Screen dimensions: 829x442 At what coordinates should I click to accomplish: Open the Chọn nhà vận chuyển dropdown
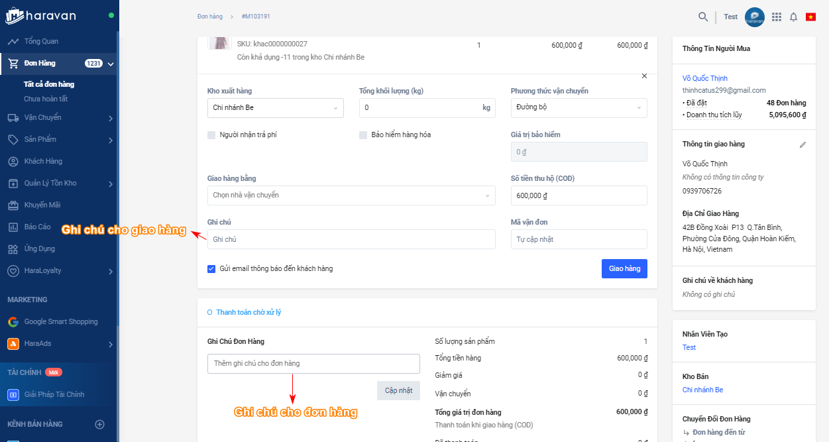click(351, 195)
